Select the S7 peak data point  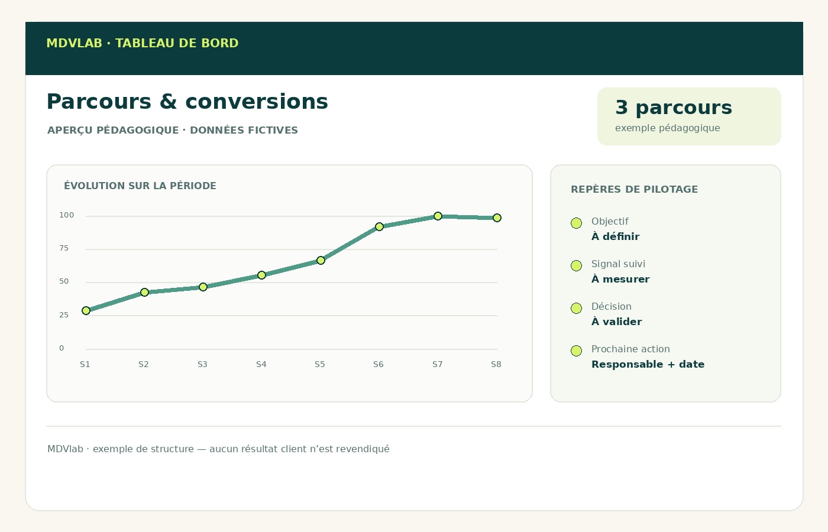438,216
